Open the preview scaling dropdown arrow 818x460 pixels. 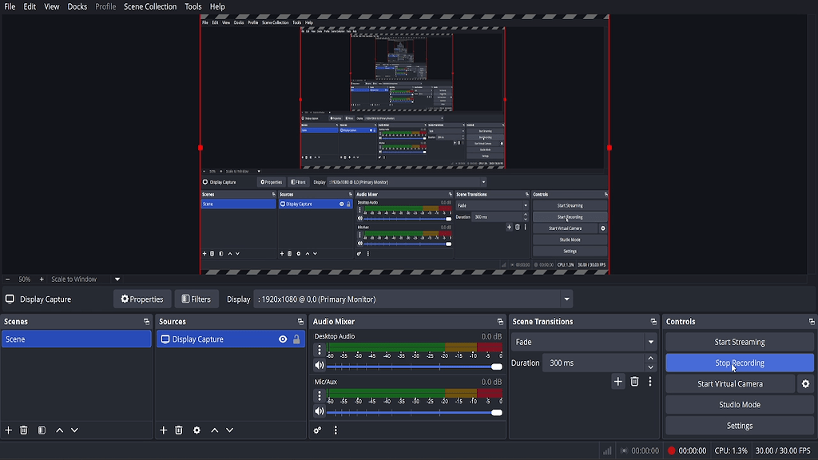(117, 280)
